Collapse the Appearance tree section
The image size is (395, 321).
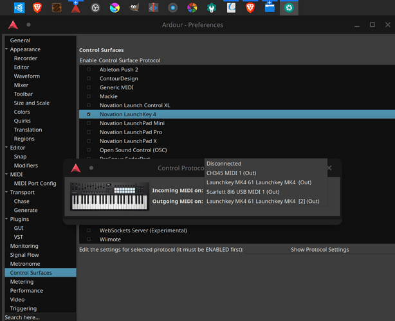pyautogui.click(x=6, y=49)
